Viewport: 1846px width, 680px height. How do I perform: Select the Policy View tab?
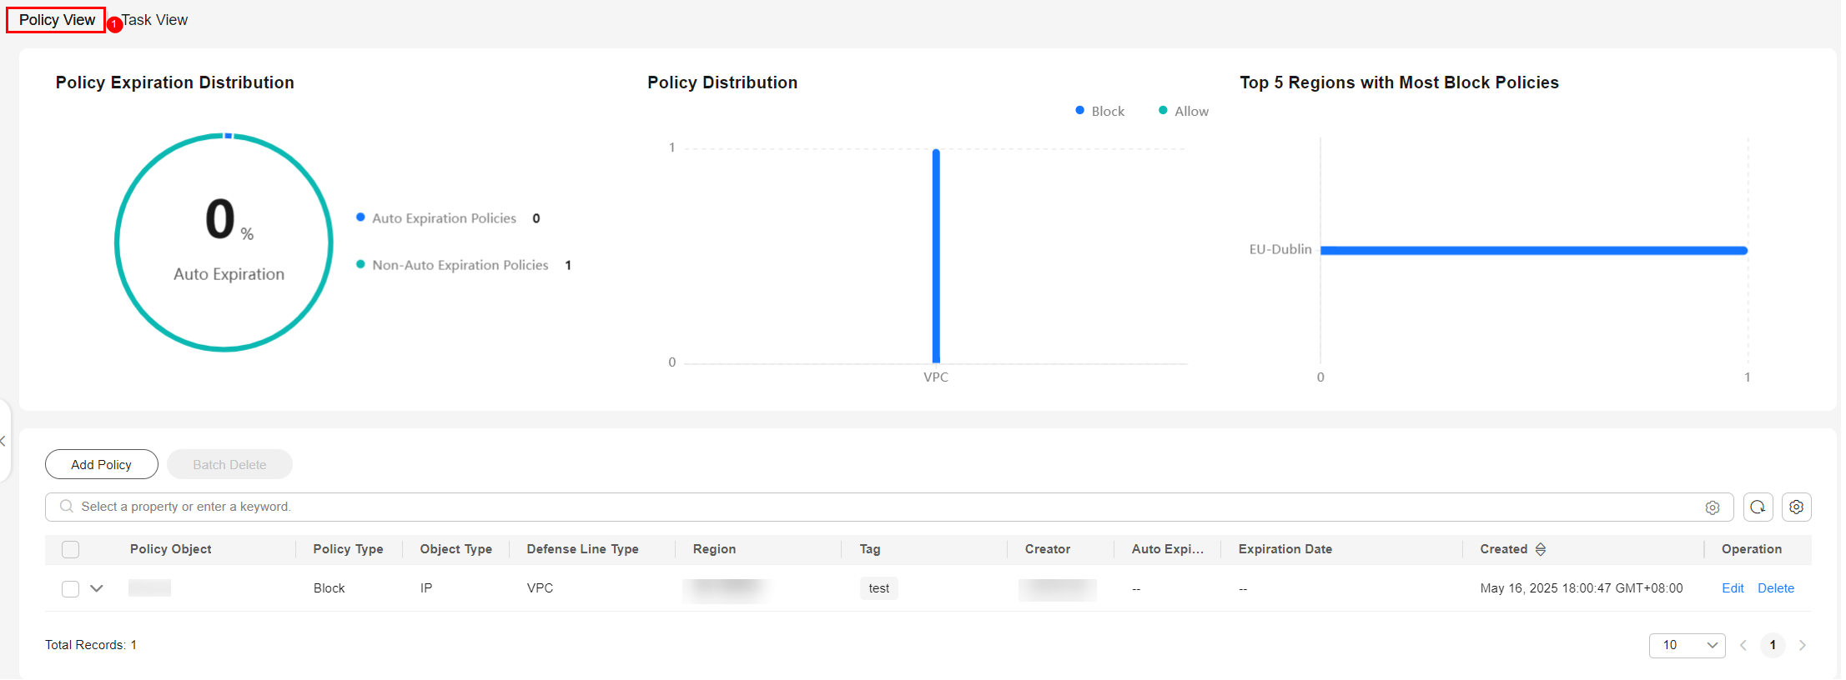click(x=57, y=20)
